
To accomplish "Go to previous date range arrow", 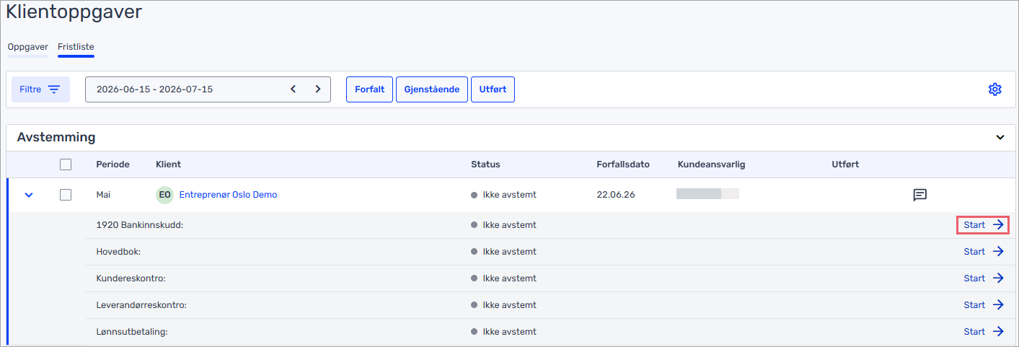I will (x=293, y=89).
